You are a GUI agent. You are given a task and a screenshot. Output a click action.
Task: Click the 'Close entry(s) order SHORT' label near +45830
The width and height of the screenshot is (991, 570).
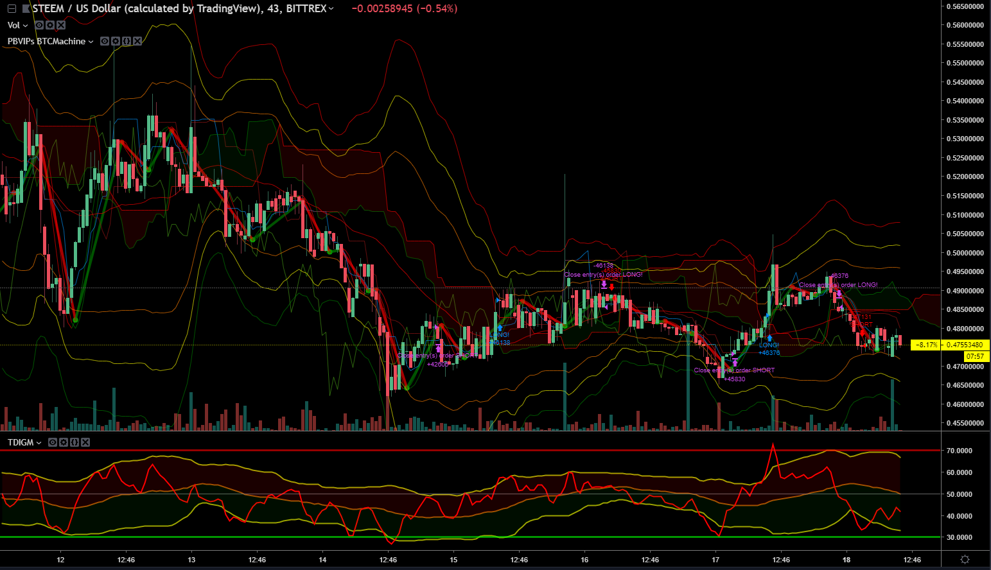(734, 370)
